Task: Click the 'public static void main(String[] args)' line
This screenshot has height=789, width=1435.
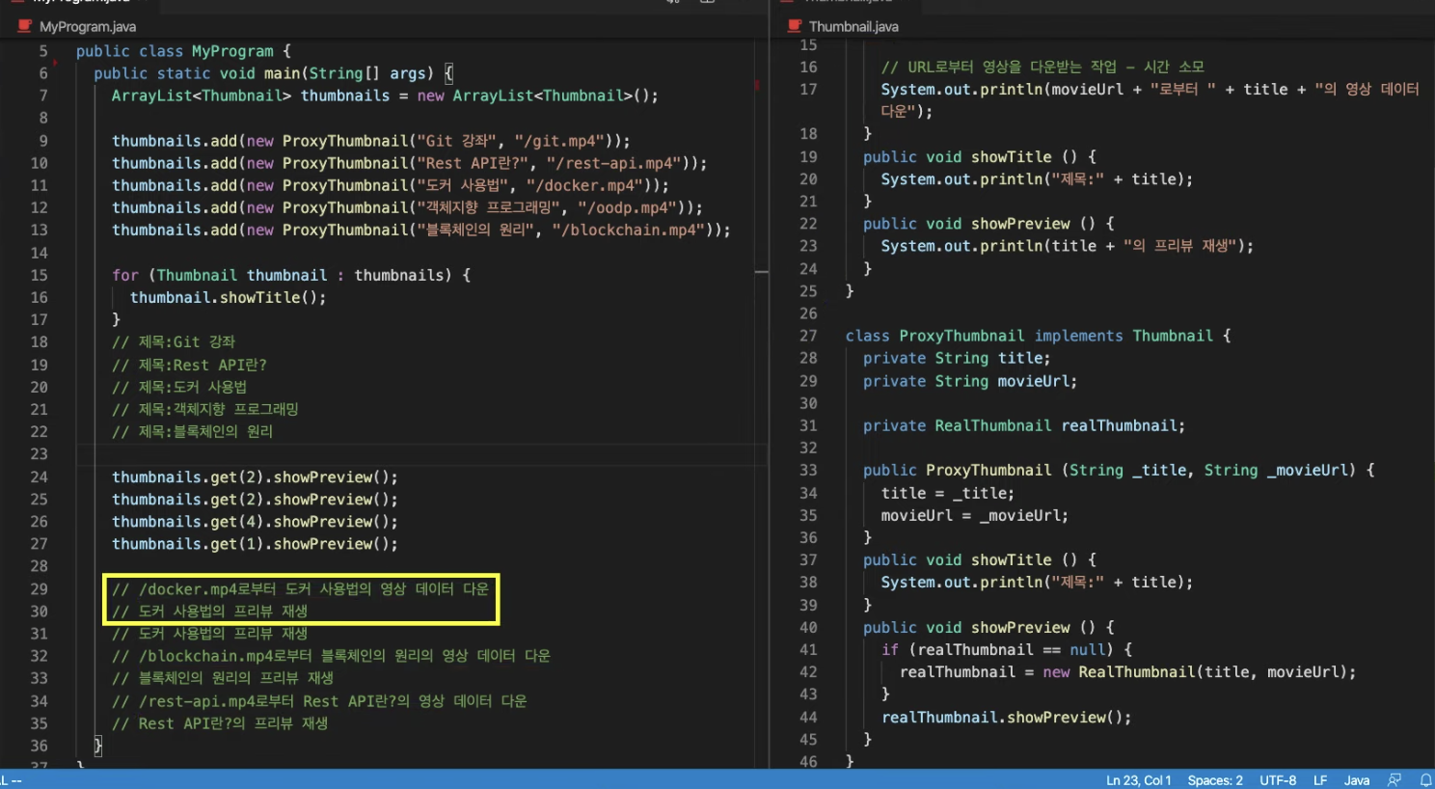Action: click(273, 73)
